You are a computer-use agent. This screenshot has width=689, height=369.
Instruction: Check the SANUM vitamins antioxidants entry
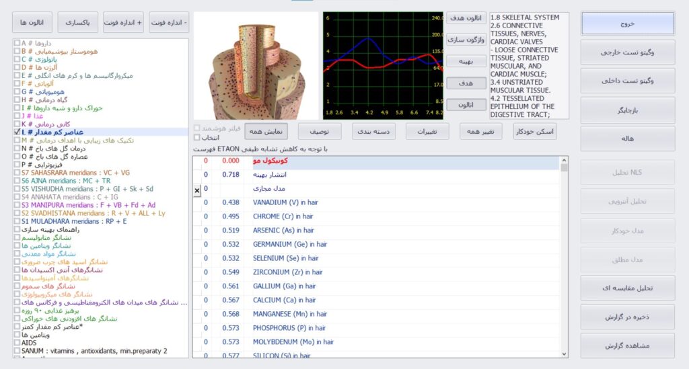17,351
